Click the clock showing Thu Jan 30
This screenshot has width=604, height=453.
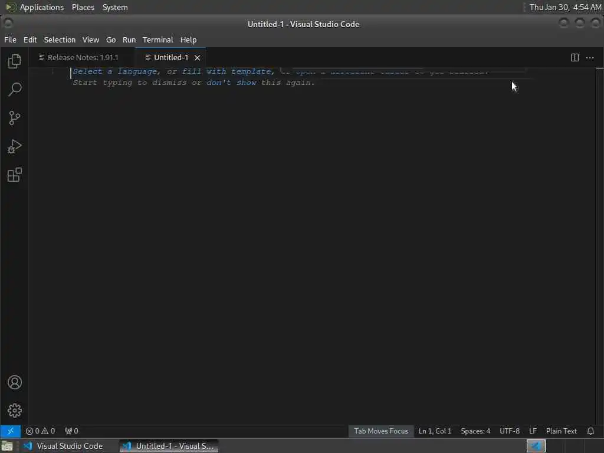click(x=565, y=7)
